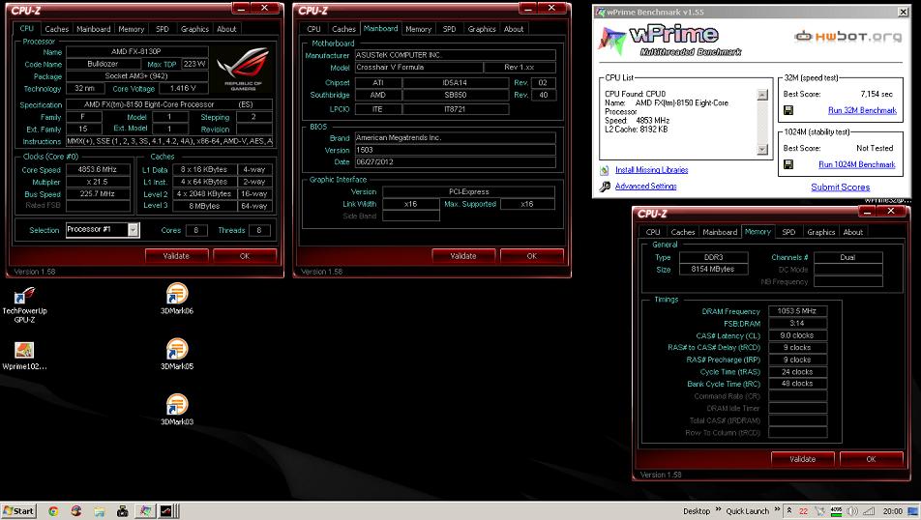Image resolution: width=921 pixels, height=520 pixels.
Task: Click the taskbar clock showing 20:00
Action: [893, 511]
